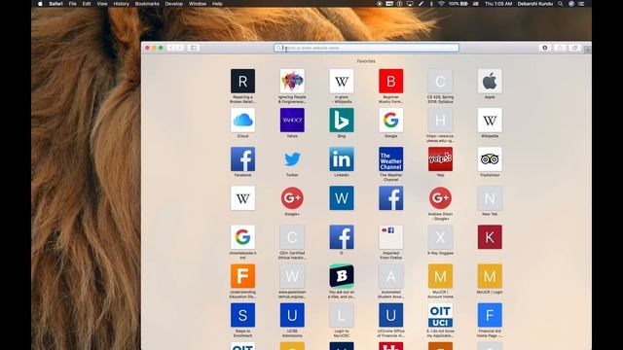Open the n-gram Wikipedia favorite
623x350 pixels.
[342, 82]
